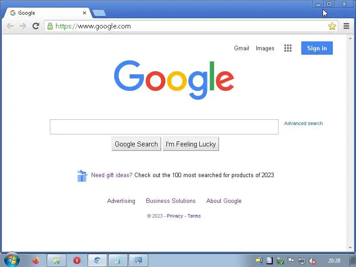Click the muted volume tray icon

tap(312, 261)
